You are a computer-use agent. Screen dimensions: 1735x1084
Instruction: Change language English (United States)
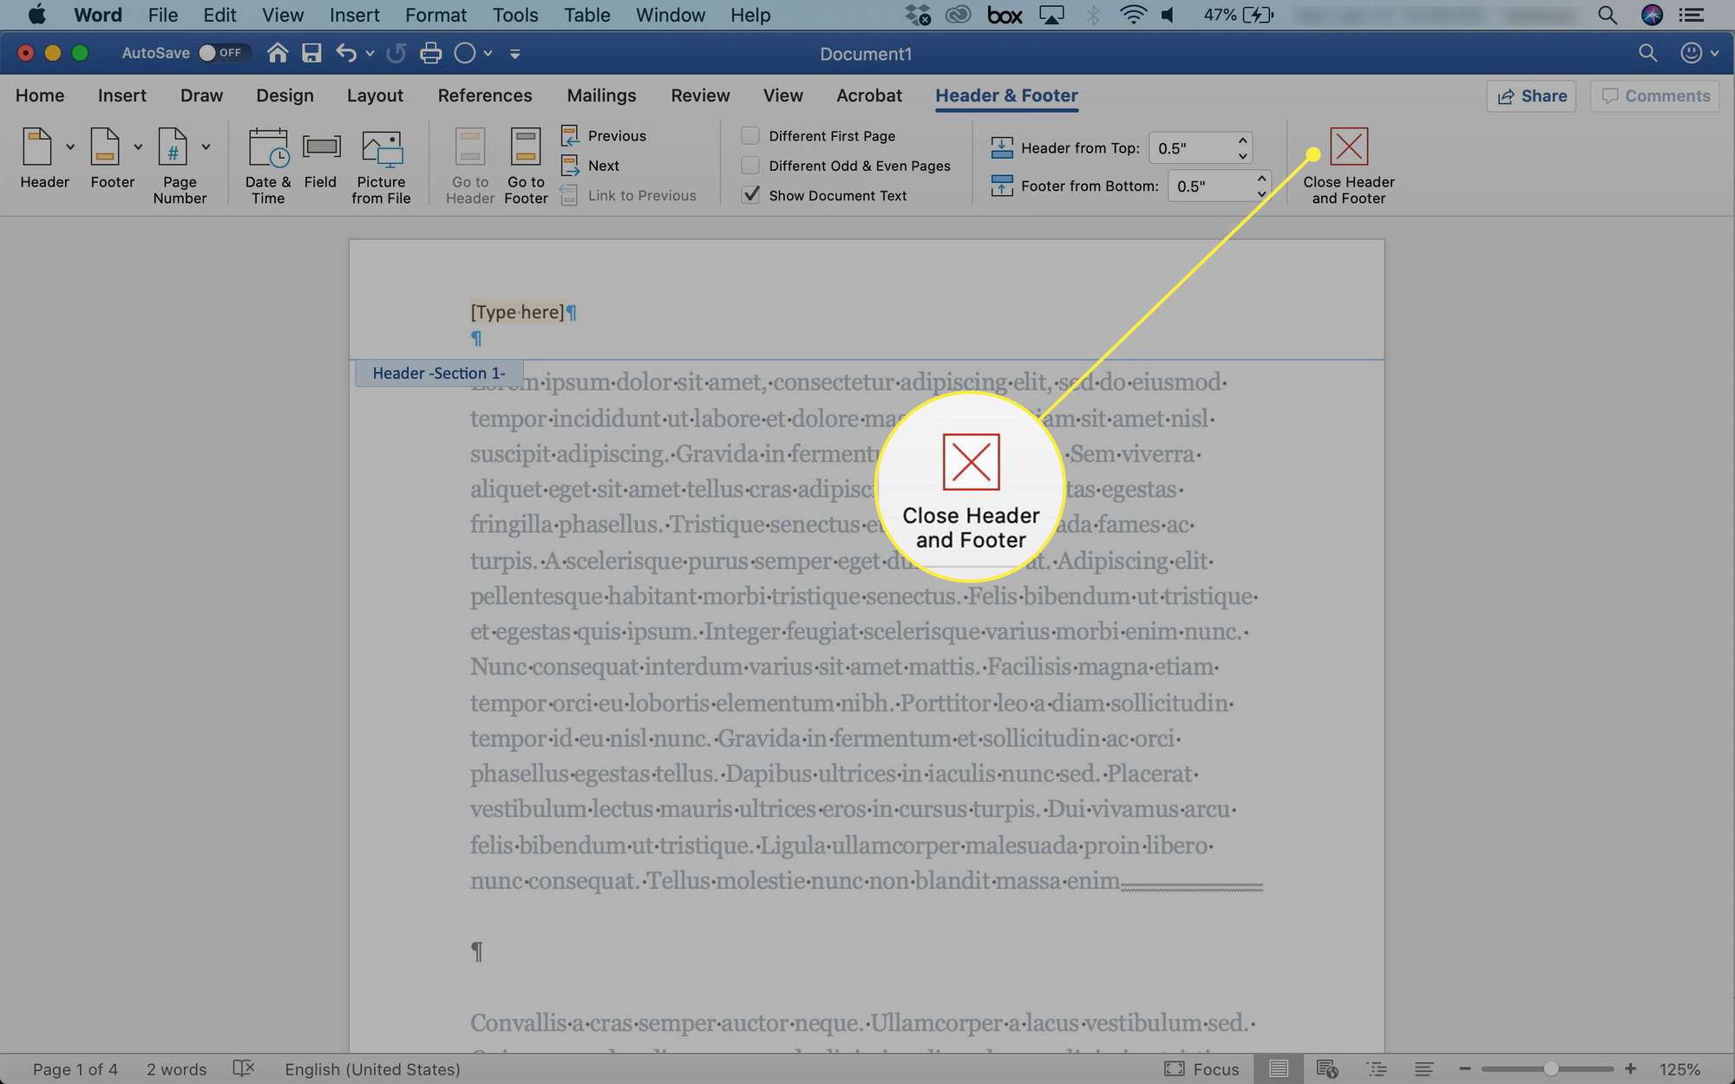coord(372,1069)
